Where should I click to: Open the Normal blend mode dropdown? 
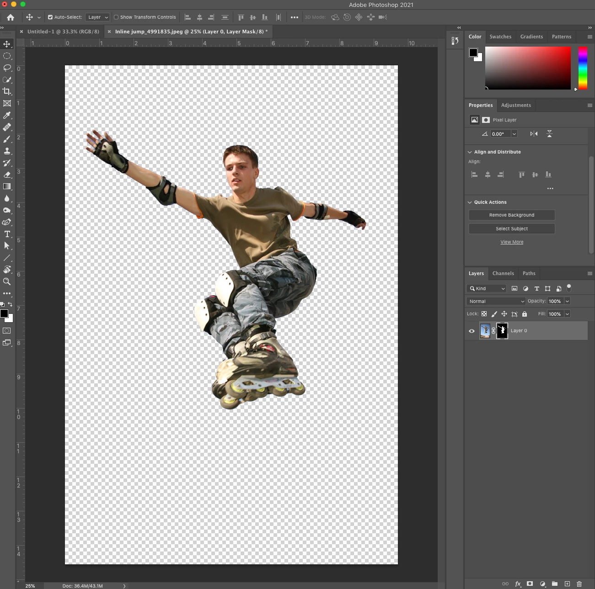coord(496,301)
